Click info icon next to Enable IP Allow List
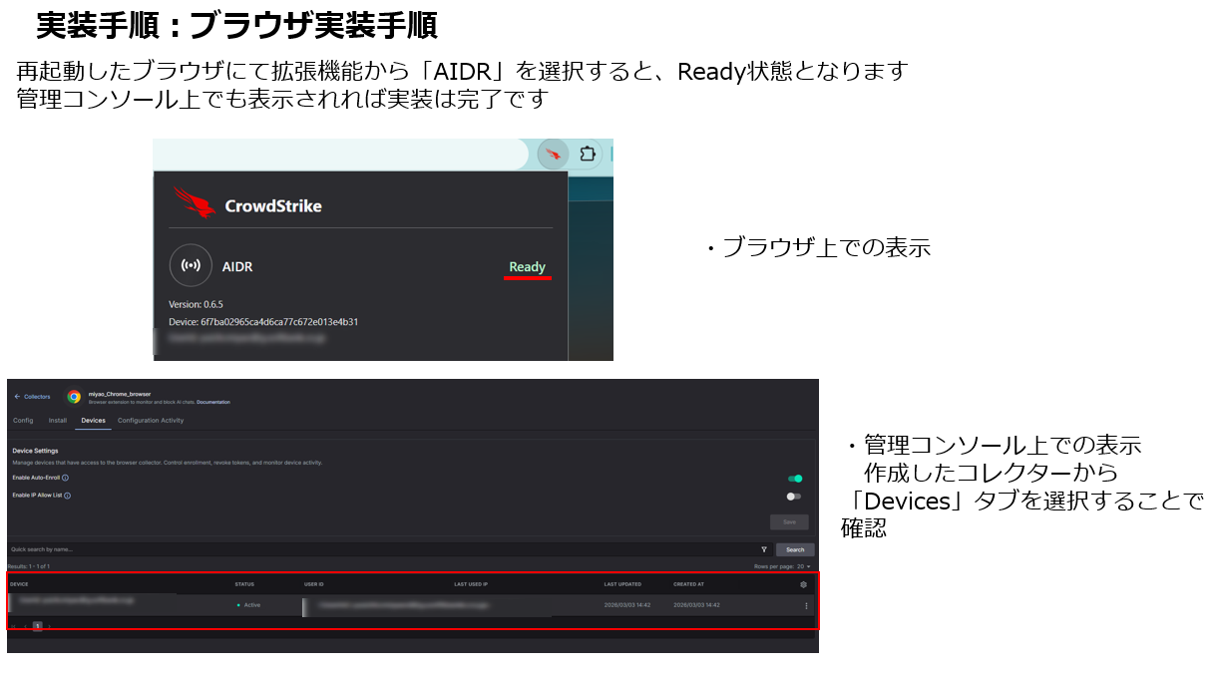1222x675 pixels. 67,496
